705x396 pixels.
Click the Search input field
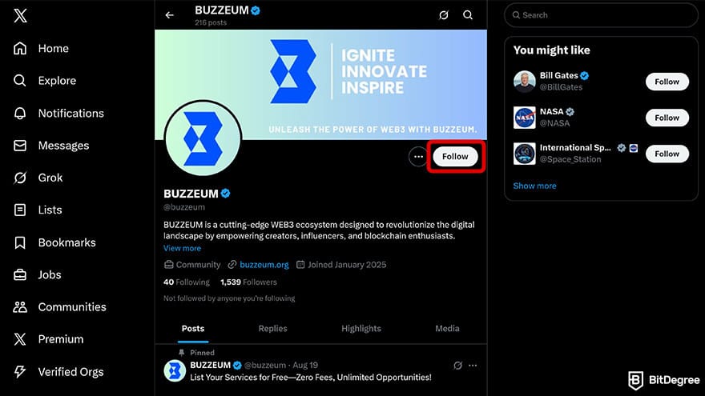[605, 15]
